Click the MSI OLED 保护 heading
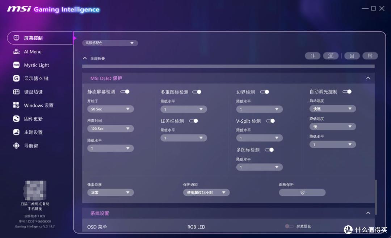 coord(106,78)
